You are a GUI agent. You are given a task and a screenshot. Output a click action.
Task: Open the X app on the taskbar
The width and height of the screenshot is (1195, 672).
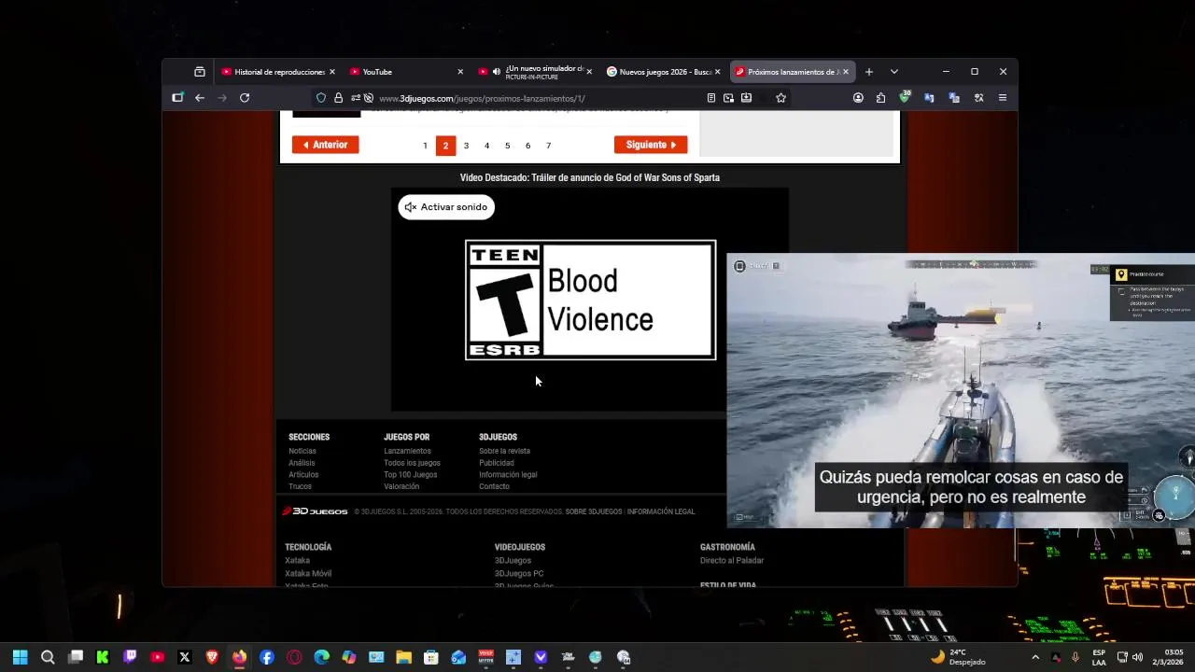pyautogui.click(x=185, y=657)
